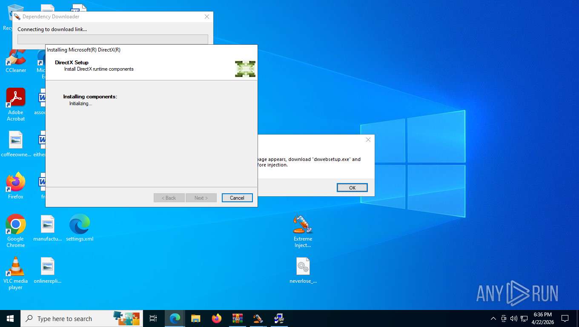Image resolution: width=579 pixels, height=327 pixels.
Task: Click the Dependency Downloader title bar icon
Action: (17, 17)
